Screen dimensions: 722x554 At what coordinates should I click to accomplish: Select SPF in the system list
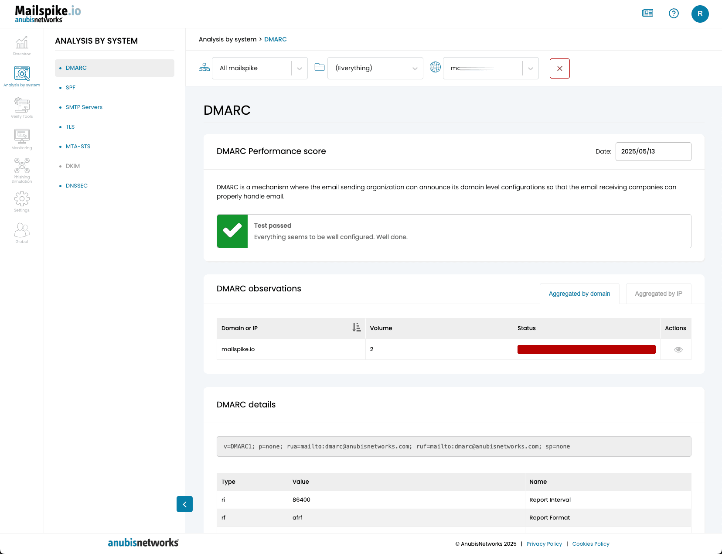71,88
